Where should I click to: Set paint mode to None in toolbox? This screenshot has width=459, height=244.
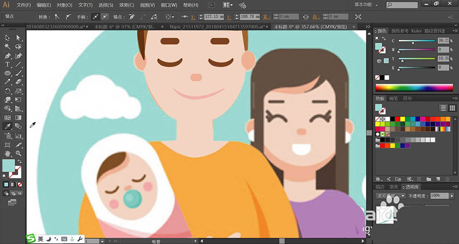coord(20,185)
